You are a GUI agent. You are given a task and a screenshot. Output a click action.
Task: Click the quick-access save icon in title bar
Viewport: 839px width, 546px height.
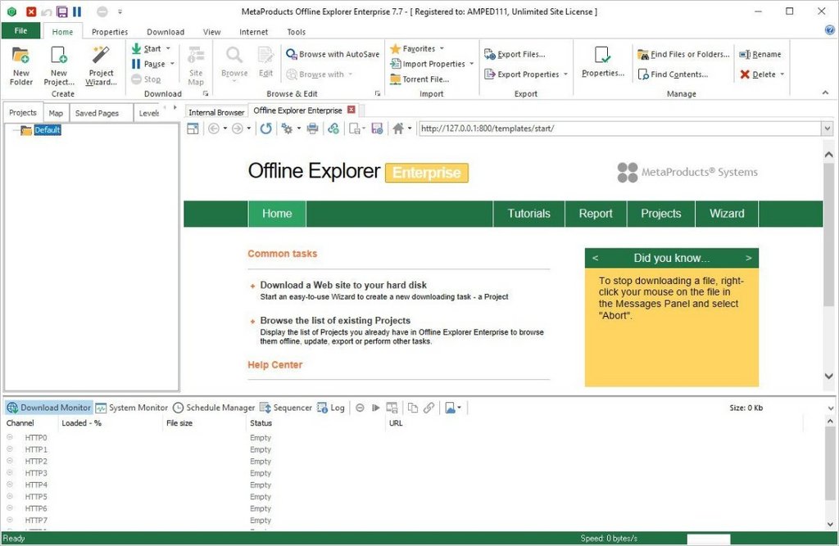(62, 11)
